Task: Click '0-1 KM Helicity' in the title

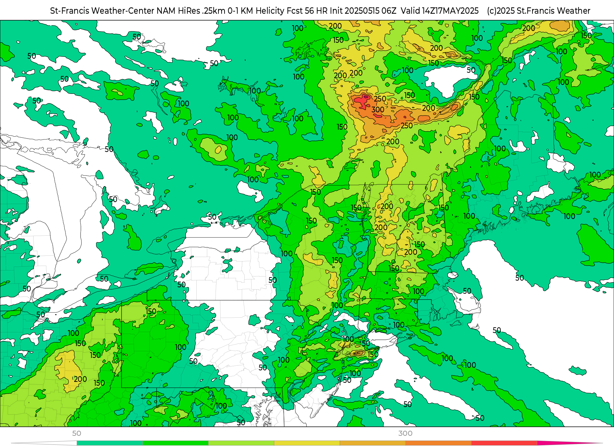Action: [256, 11]
